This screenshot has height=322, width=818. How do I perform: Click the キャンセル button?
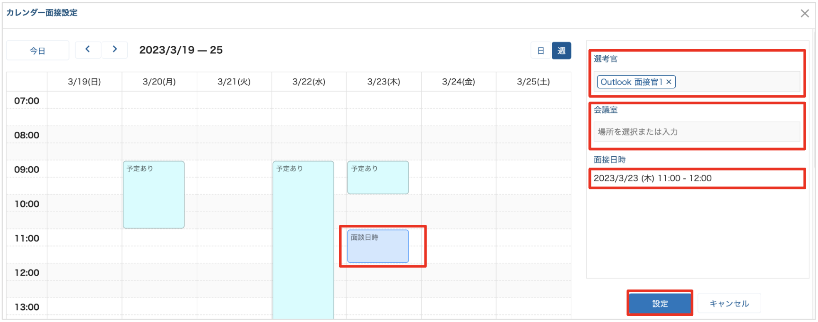(729, 304)
